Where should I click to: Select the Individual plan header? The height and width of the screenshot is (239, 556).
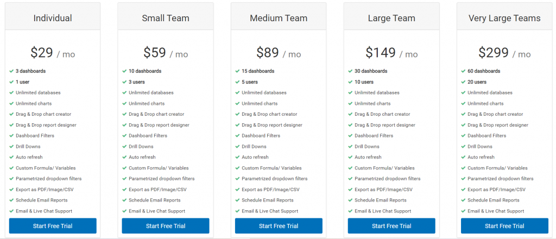[x=53, y=18]
